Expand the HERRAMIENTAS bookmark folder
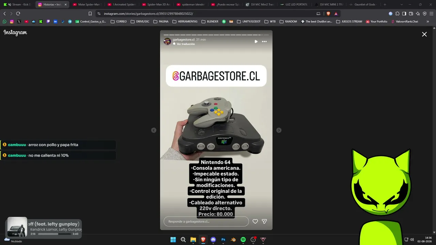Screen dimensions: 436x245 185,21
